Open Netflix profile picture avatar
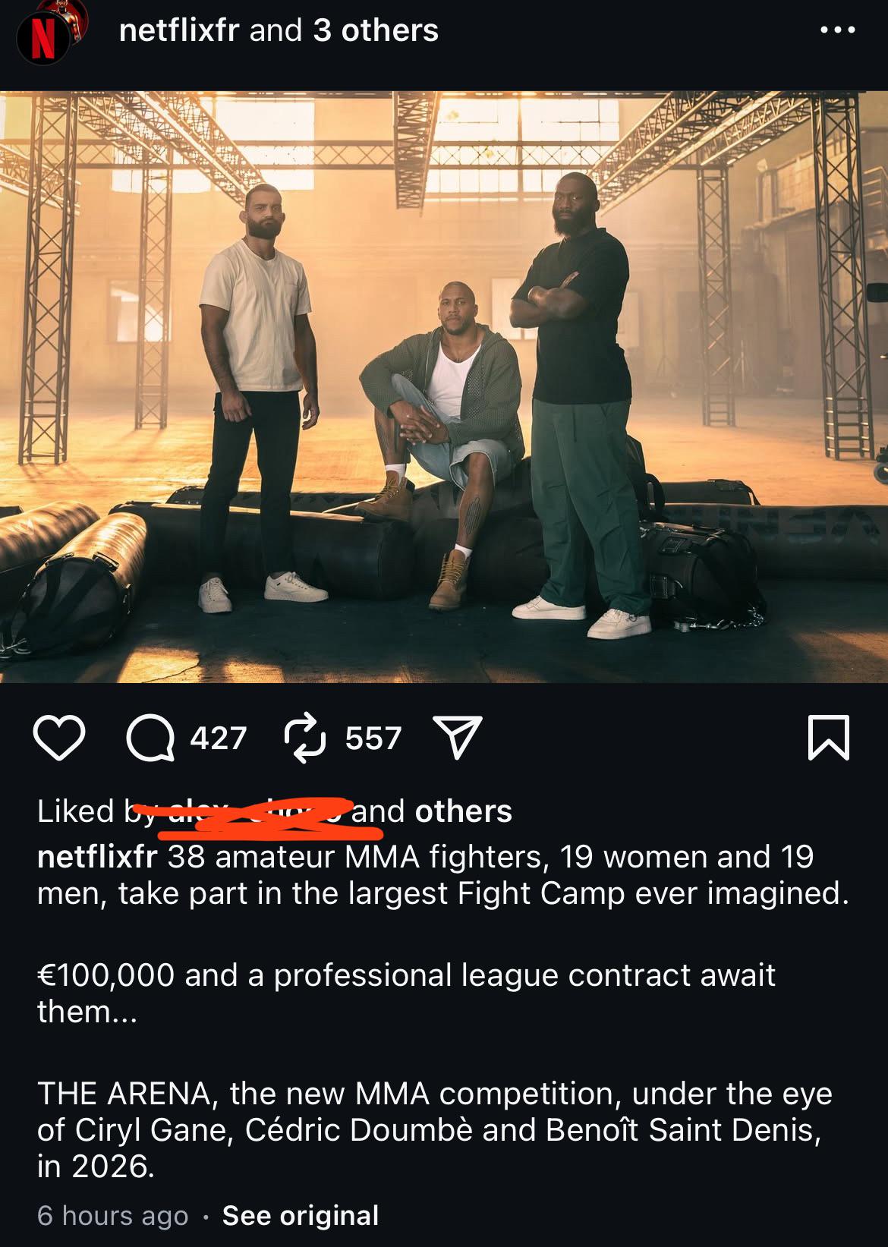Screen dimensions: 888x1247 [43, 38]
